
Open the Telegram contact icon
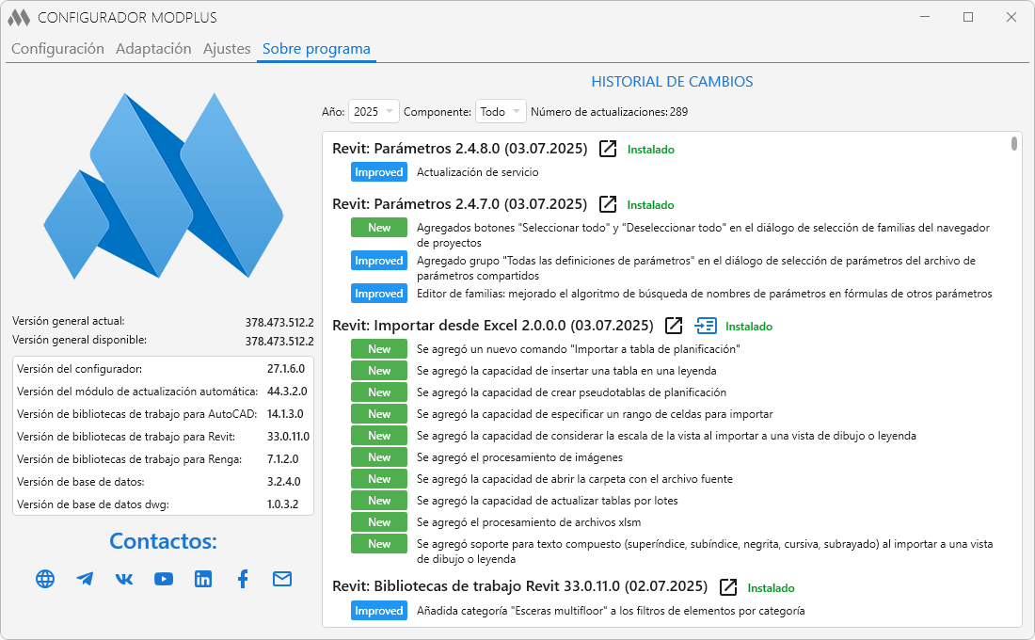tap(85, 579)
